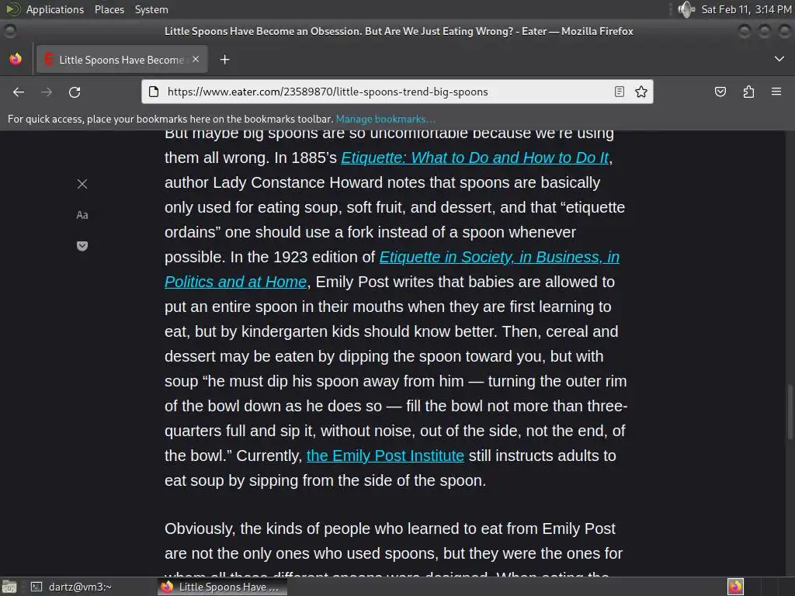Go back to the previous page

click(19, 92)
